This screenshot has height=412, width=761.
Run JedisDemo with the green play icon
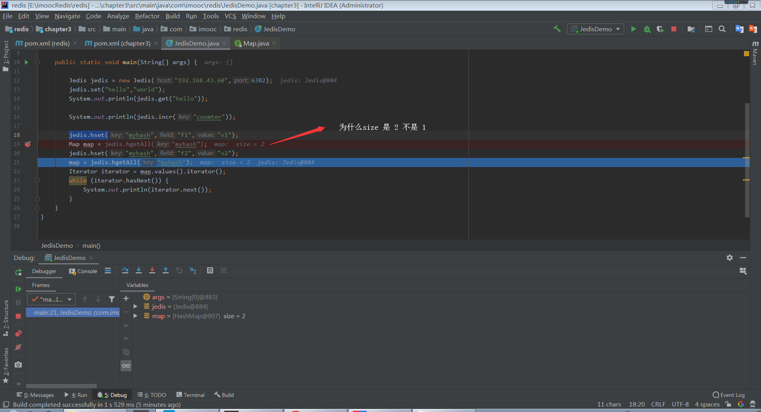(x=633, y=29)
